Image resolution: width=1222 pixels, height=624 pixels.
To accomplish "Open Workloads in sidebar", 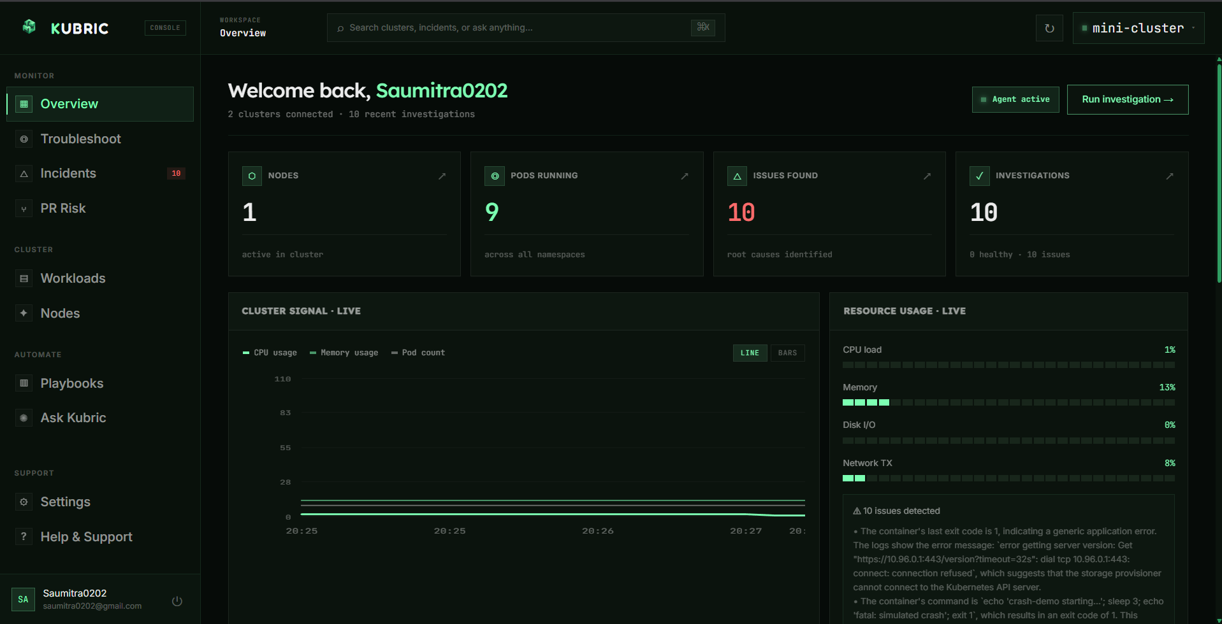I will pos(100,278).
